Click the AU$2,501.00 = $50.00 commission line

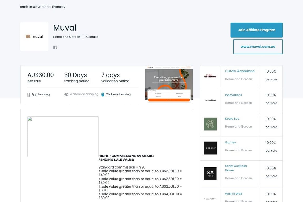click(140, 181)
